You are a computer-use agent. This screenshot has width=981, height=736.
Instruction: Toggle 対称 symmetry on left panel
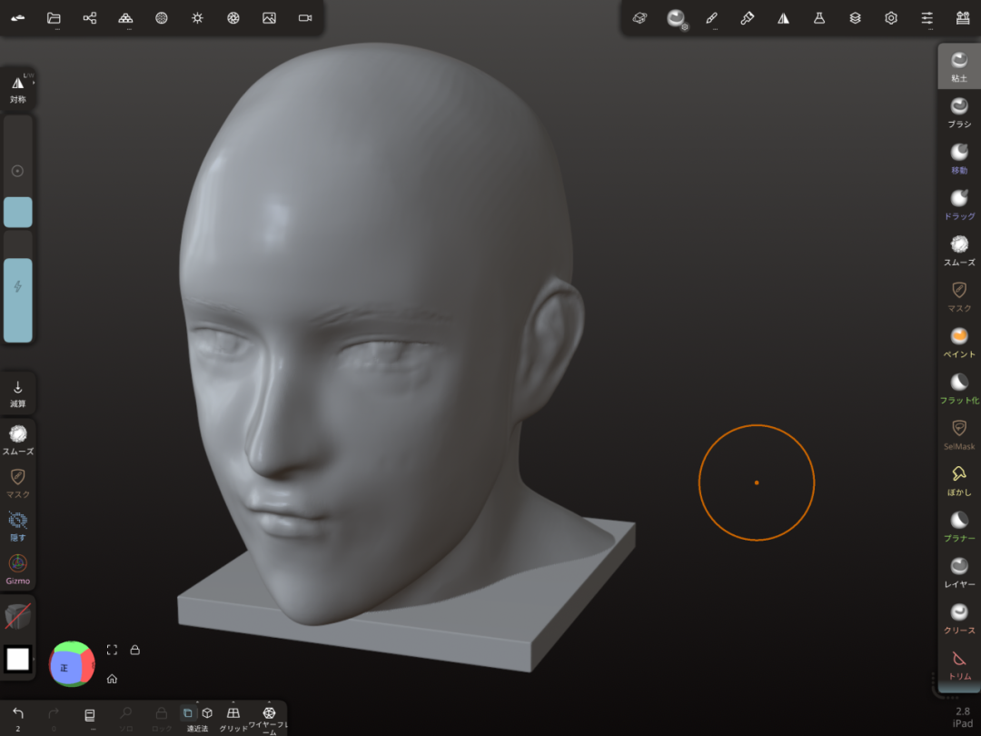click(x=17, y=88)
